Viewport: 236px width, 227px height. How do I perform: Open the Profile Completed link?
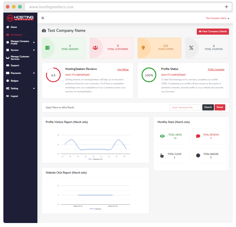(x=216, y=69)
